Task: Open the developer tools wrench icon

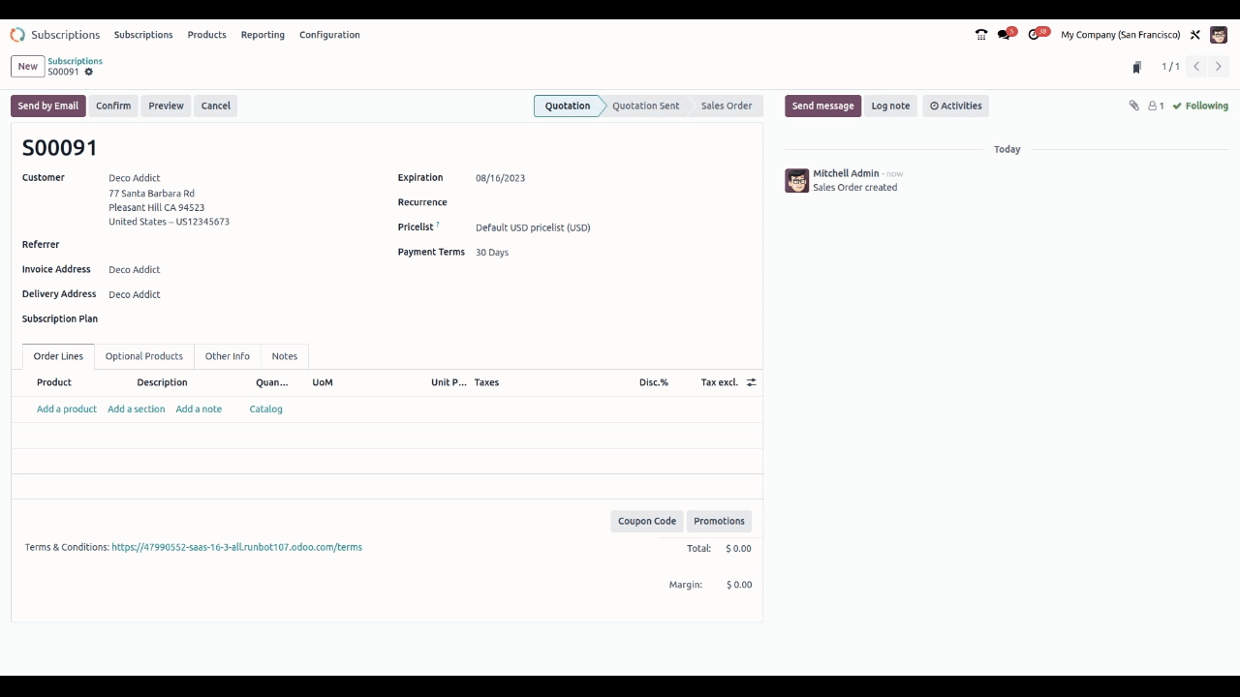Action: [1195, 35]
